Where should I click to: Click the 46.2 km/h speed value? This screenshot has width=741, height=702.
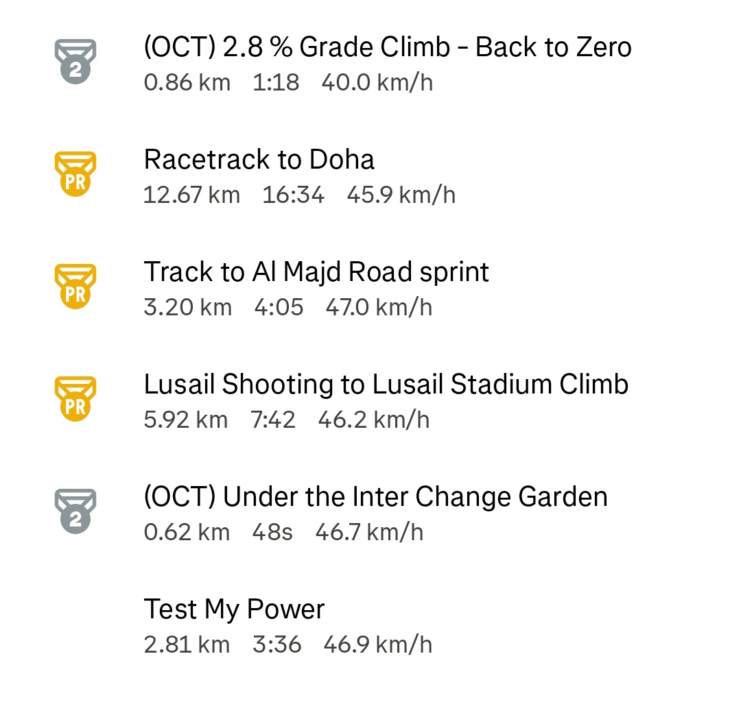coord(374,420)
